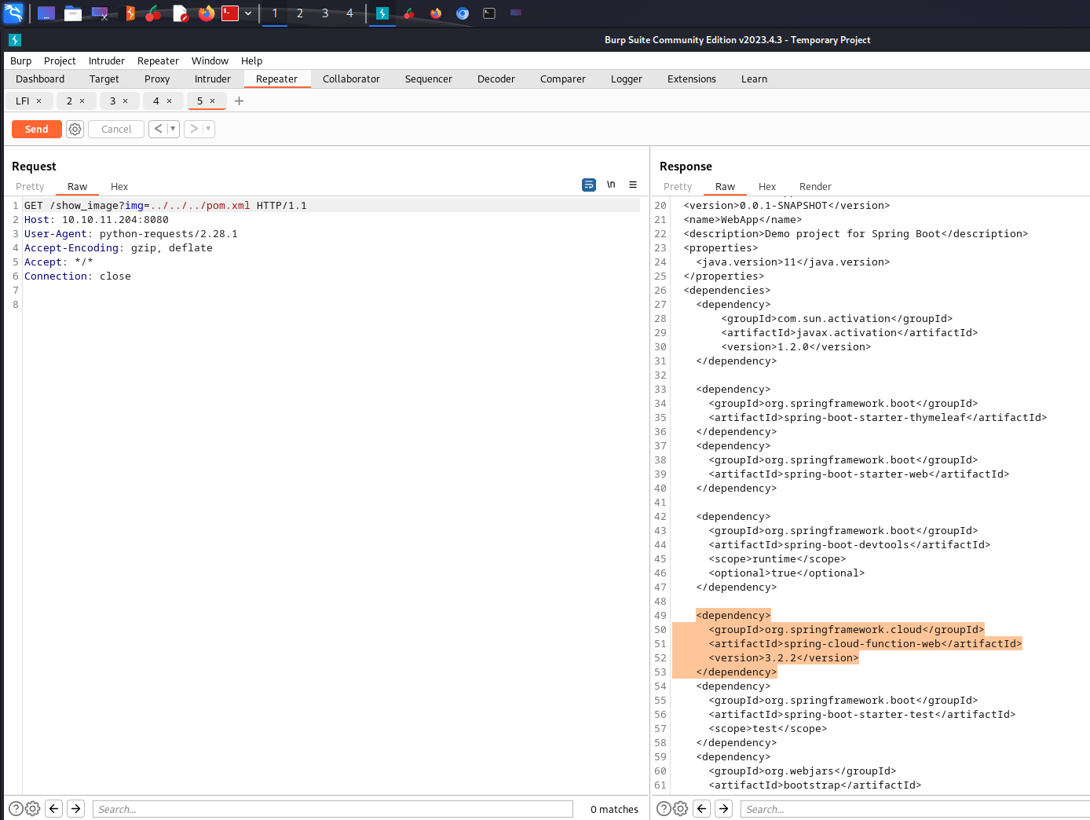The height and width of the screenshot is (820, 1090).
Task: Launch Burp Suite from the orange panel launcher
Action: [x=130, y=13]
